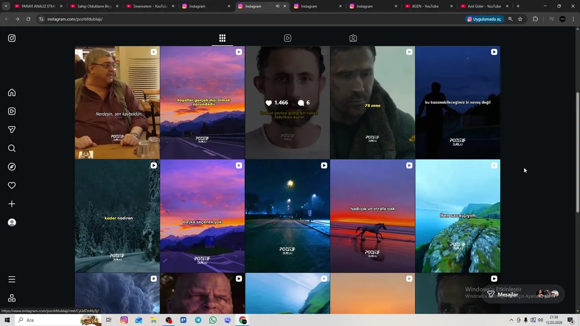Click the page vertical scrollbar
This screenshot has width=580, height=326.
[x=577, y=153]
